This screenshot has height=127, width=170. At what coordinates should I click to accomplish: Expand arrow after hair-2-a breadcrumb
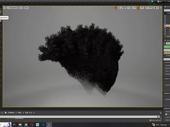(34, 113)
